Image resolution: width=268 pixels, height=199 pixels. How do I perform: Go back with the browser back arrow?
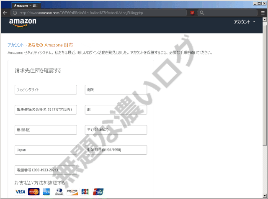[5, 13]
